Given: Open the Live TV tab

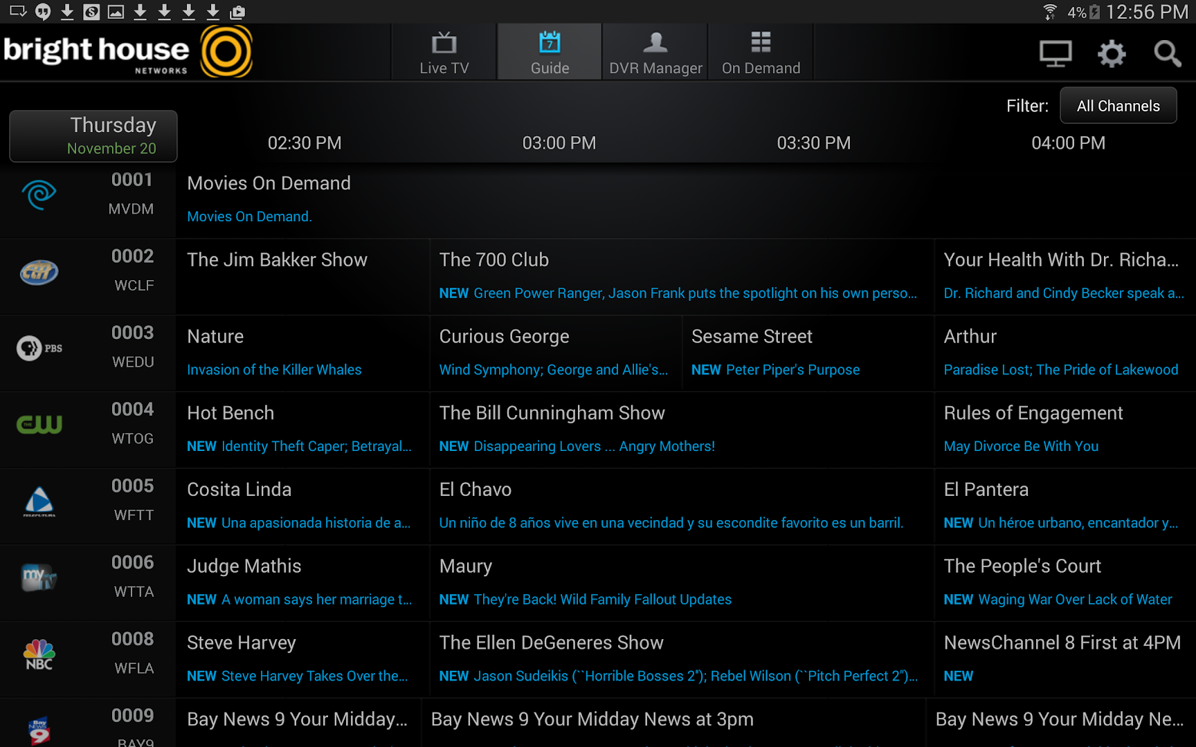Looking at the screenshot, I should 444,53.
